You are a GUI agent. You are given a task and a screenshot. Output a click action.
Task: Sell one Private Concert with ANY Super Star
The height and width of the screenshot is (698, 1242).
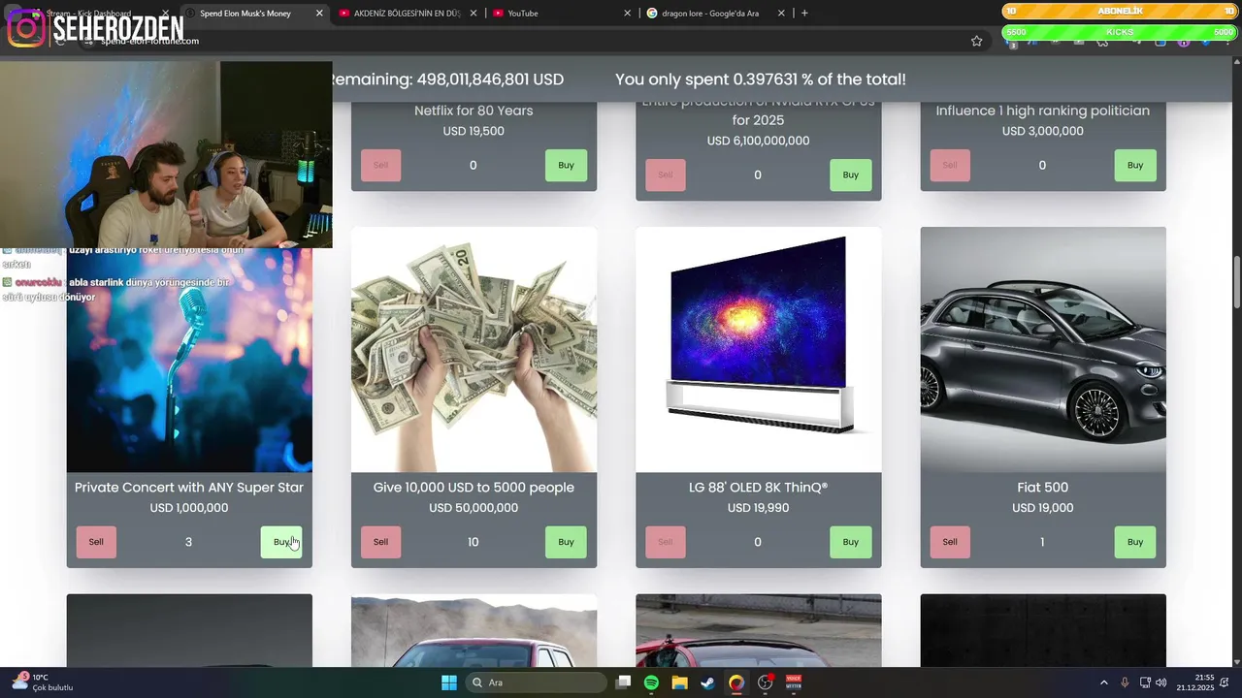[x=96, y=542]
